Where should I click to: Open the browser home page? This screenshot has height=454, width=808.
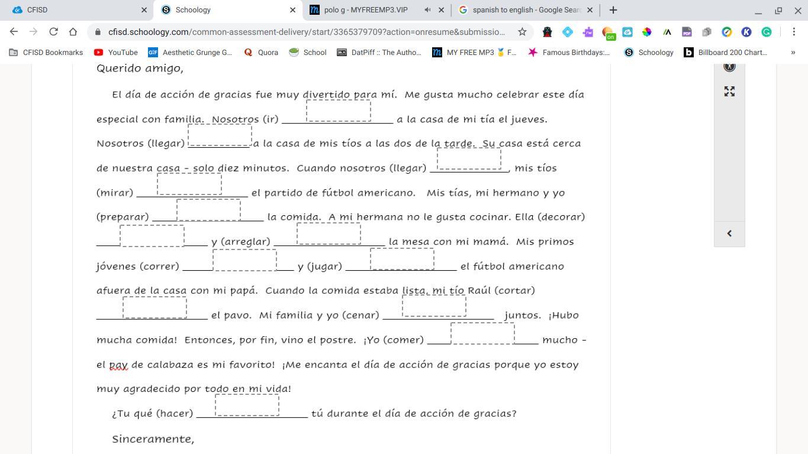pos(73,32)
